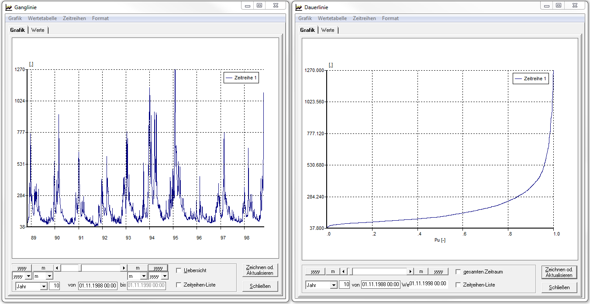Open the Wertetabelle menu in Ganglinie window

(42, 18)
